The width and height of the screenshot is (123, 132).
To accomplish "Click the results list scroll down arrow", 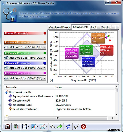I will tap(117, 115).
